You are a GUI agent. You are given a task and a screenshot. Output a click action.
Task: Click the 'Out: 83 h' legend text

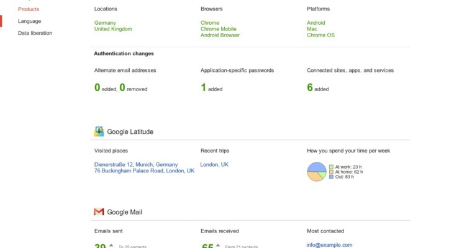coord(344,177)
